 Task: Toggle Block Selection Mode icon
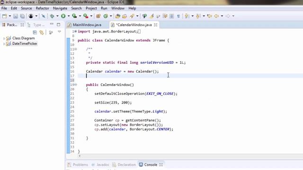pyautogui.click(x=171, y=16)
